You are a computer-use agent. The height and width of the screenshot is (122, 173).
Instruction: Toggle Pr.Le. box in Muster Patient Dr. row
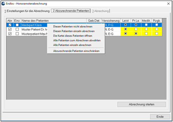(136, 29)
